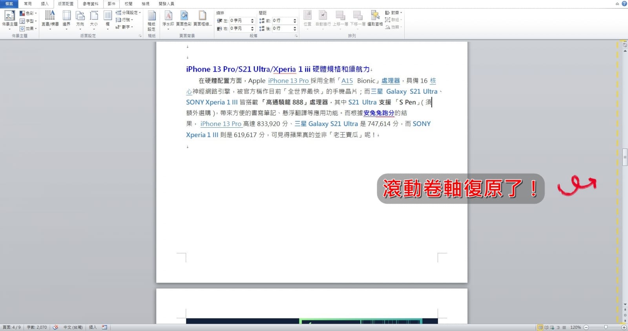Open the theme 效果 effects menu

[28, 28]
